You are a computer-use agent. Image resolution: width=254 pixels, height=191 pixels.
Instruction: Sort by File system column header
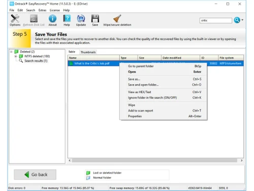coord(231,58)
